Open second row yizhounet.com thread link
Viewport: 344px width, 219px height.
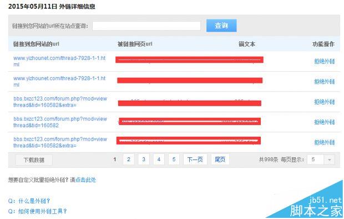[59, 81]
